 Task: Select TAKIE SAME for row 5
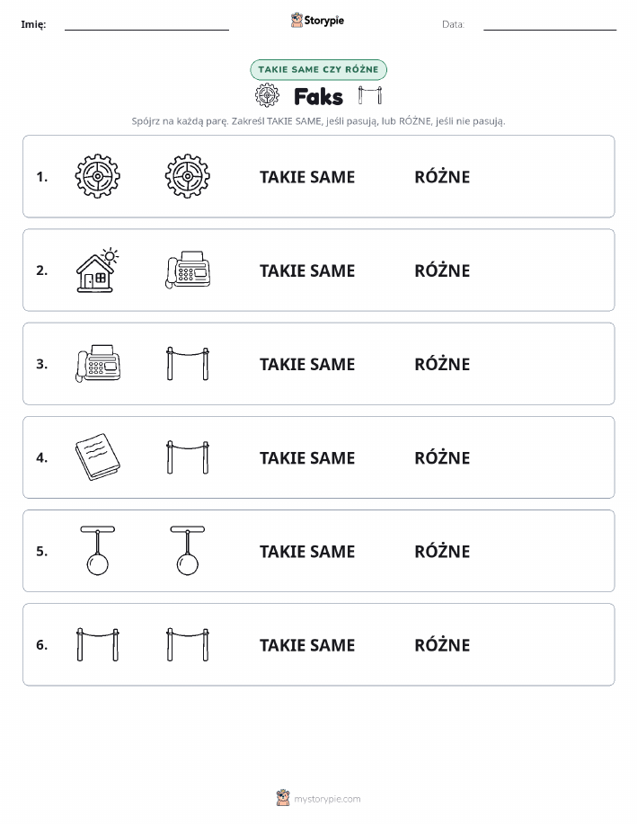point(307,551)
